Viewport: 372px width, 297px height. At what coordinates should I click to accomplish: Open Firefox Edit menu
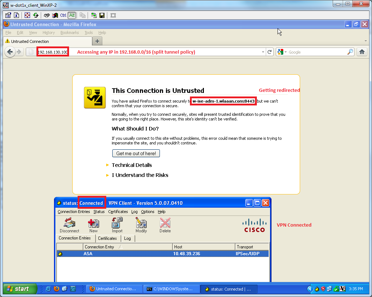pos(20,33)
